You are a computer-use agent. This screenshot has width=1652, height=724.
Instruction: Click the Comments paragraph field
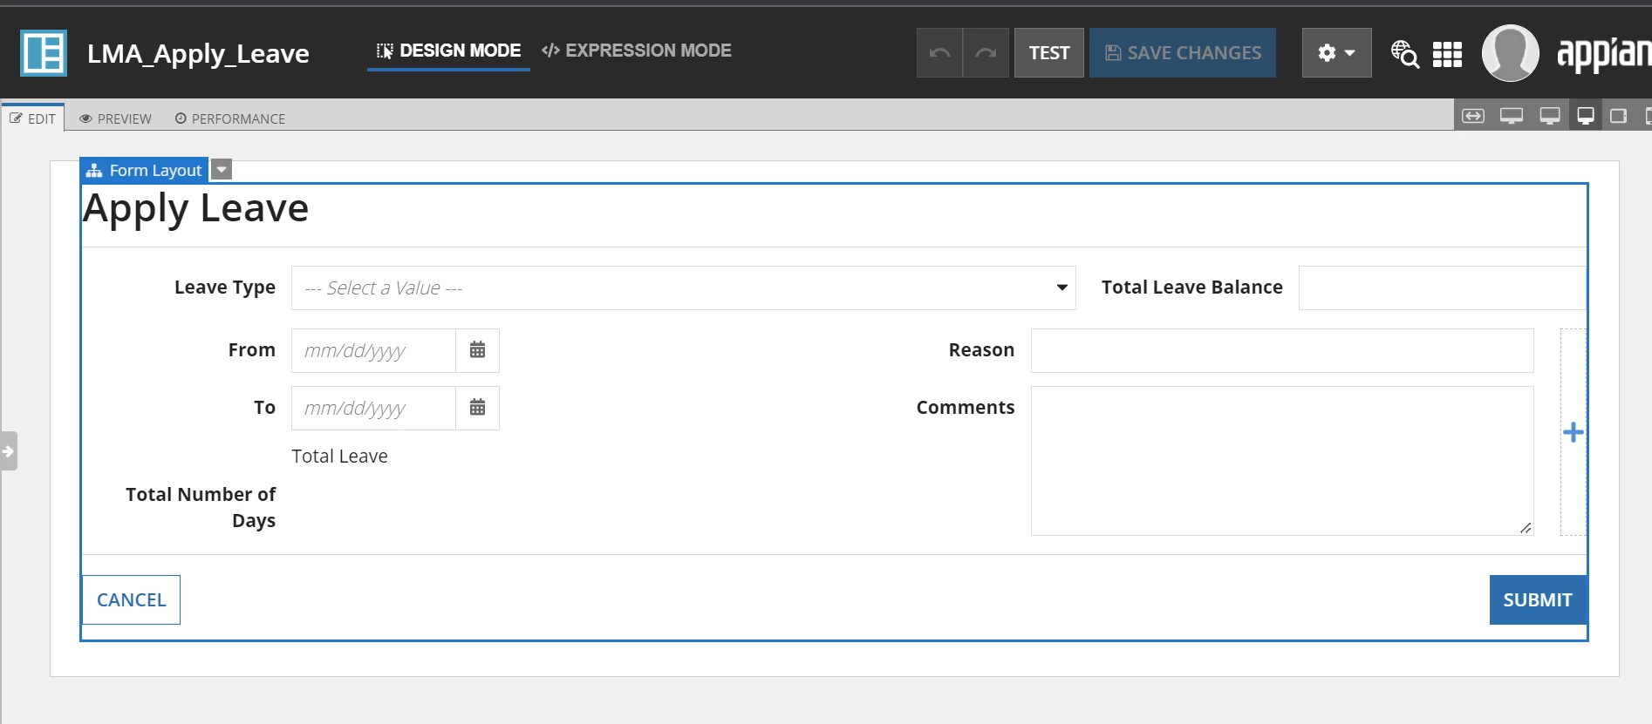click(x=1282, y=461)
